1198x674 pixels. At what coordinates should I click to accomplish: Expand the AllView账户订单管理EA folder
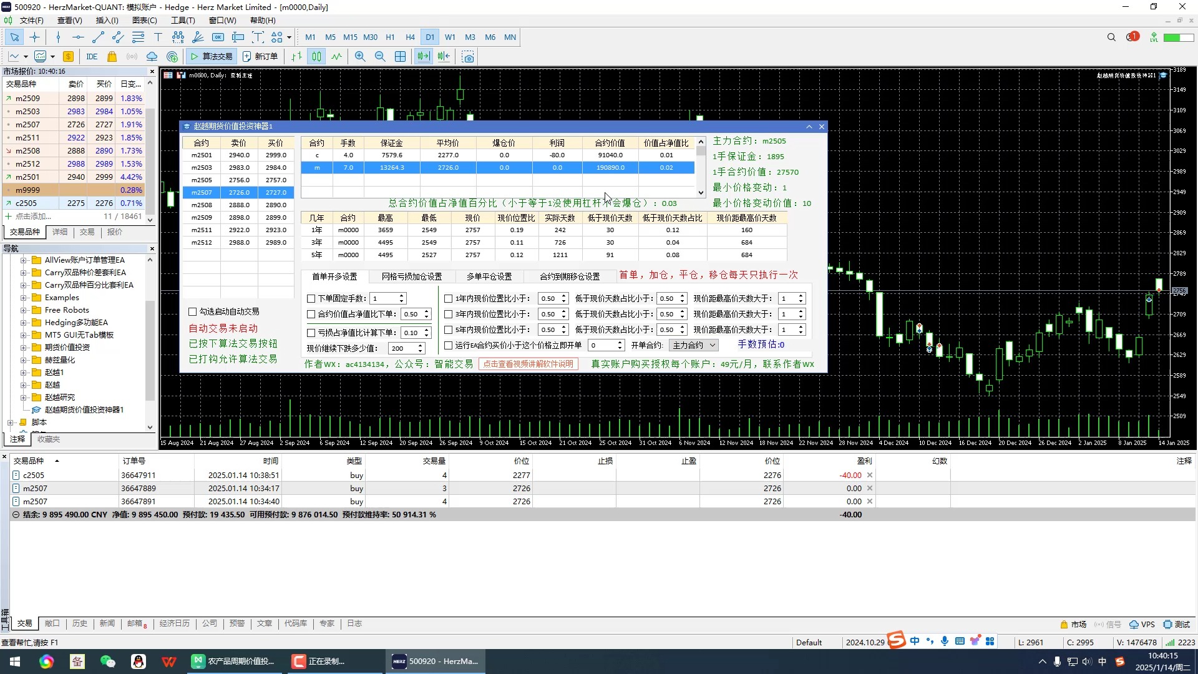[23, 260]
